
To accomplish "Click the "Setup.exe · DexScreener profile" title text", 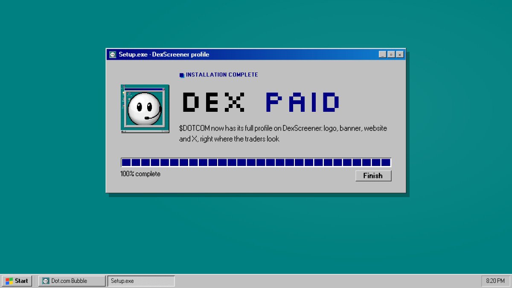I will [x=164, y=55].
